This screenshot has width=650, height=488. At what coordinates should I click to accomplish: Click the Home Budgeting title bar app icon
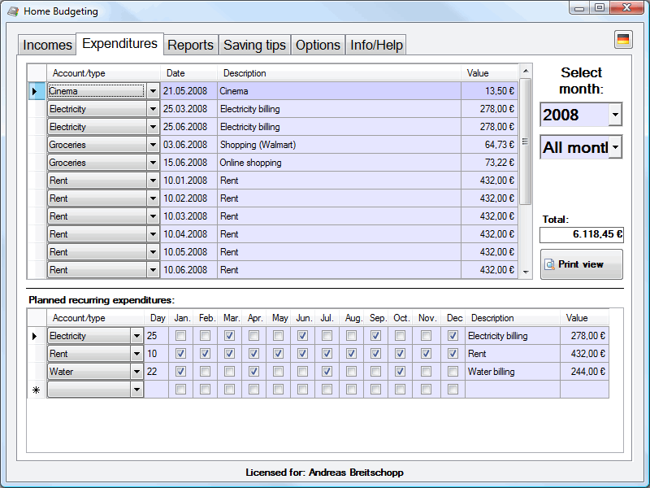[x=13, y=11]
